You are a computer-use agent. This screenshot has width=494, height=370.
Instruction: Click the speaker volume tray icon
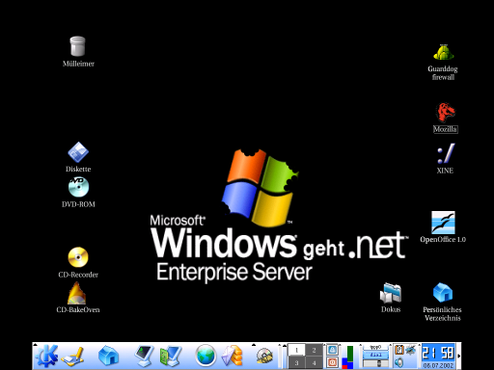click(x=399, y=362)
